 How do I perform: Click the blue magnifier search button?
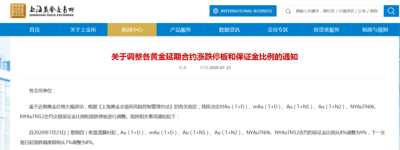pos(391,11)
